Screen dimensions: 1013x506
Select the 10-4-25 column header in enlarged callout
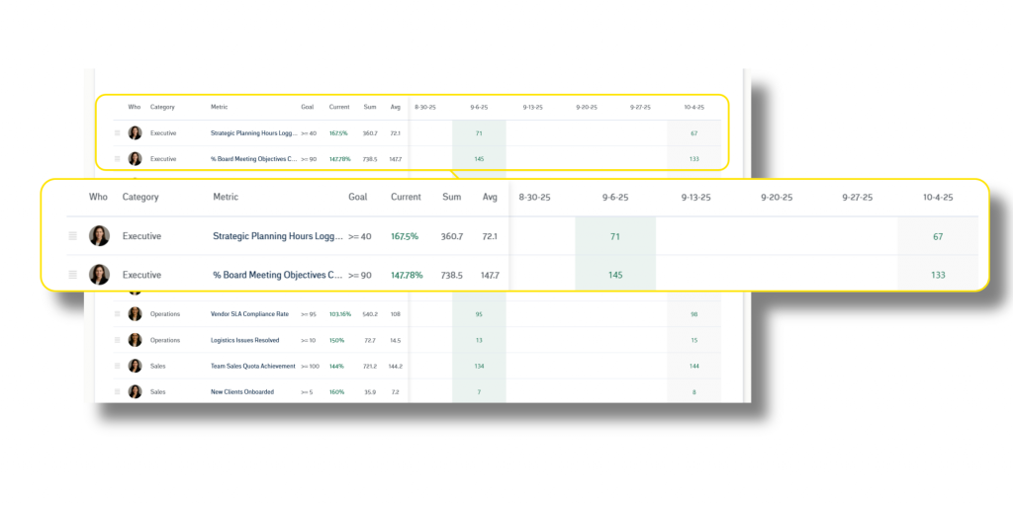937,198
